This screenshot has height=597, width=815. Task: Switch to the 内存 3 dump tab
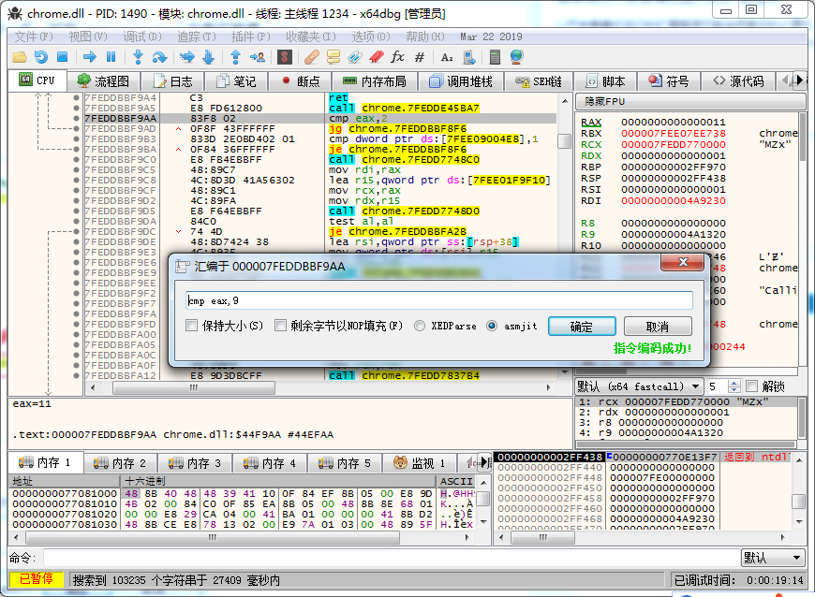coord(196,462)
